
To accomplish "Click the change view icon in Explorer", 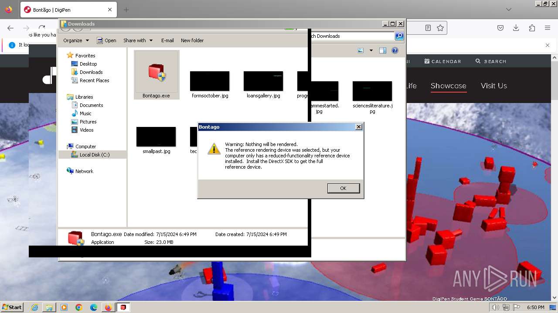I will point(361,50).
